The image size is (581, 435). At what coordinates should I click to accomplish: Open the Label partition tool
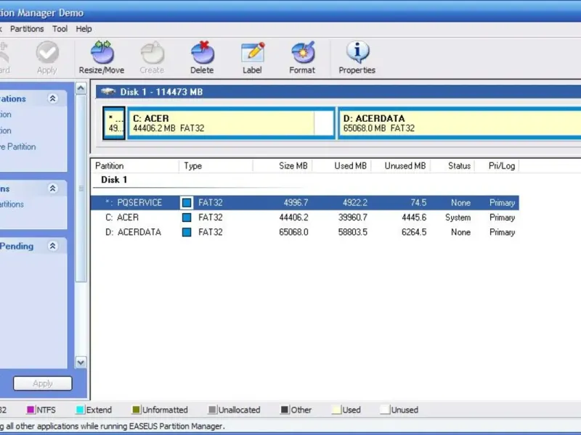[x=252, y=57]
